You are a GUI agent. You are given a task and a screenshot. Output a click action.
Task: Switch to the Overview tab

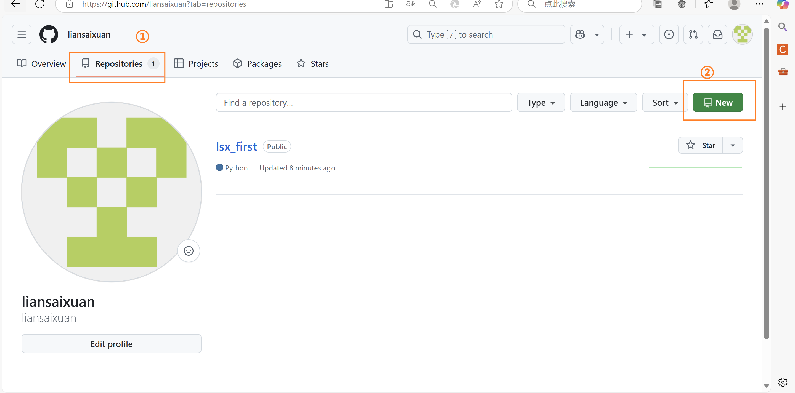(x=41, y=64)
